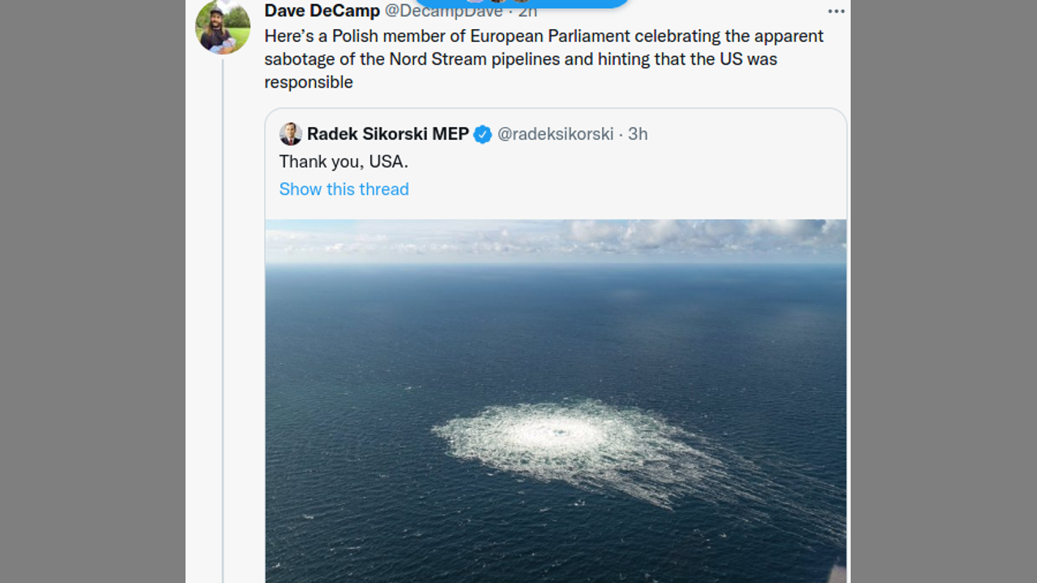Open the tweet's three-dot more options menu
This screenshot has width=1037, height=583.
tap(836, 11)
